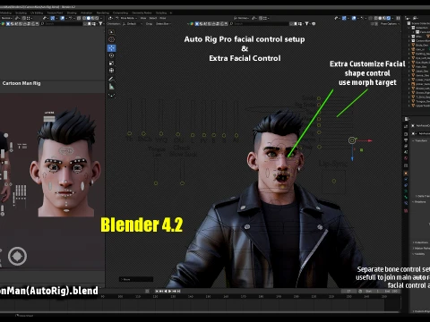Image resolution: width=430 pixels, height=322 pixels.
Task: Select the Transform tool
Action: pos(111,71)
